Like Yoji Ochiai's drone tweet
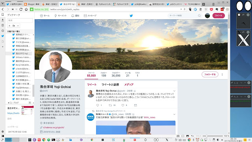Viewport: 252px width, 142px height. (123, 105)
